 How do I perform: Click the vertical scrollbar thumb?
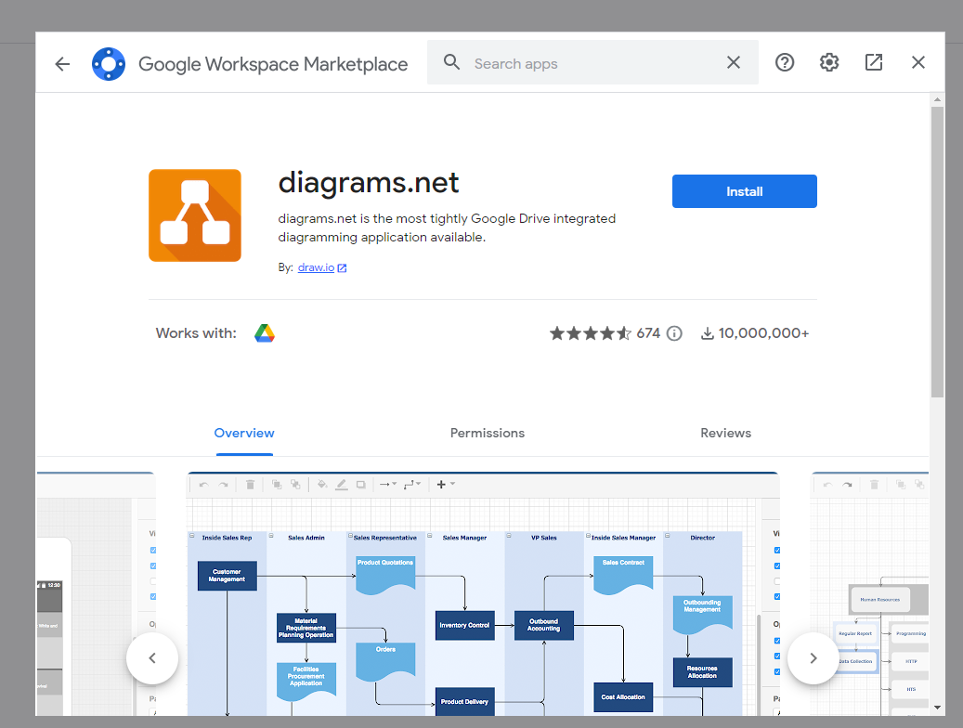pyautogui.click(x=937, y=252)
